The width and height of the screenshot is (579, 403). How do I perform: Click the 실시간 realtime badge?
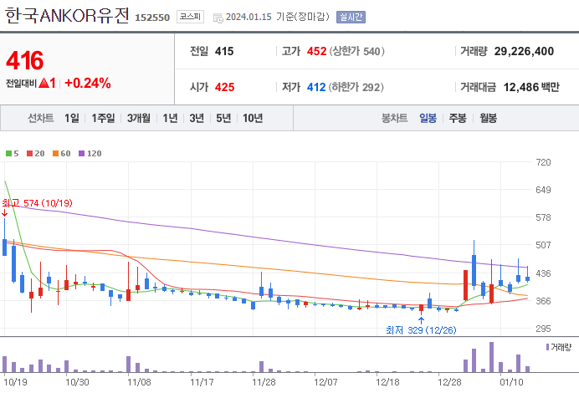(351, 17)
